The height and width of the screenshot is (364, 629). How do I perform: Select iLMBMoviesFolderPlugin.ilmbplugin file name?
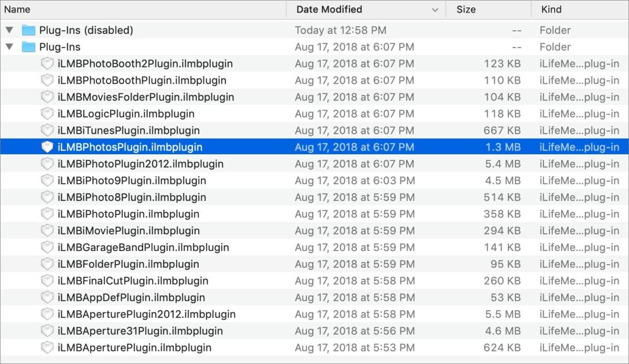pyautogui.click(x=146, y=97)
